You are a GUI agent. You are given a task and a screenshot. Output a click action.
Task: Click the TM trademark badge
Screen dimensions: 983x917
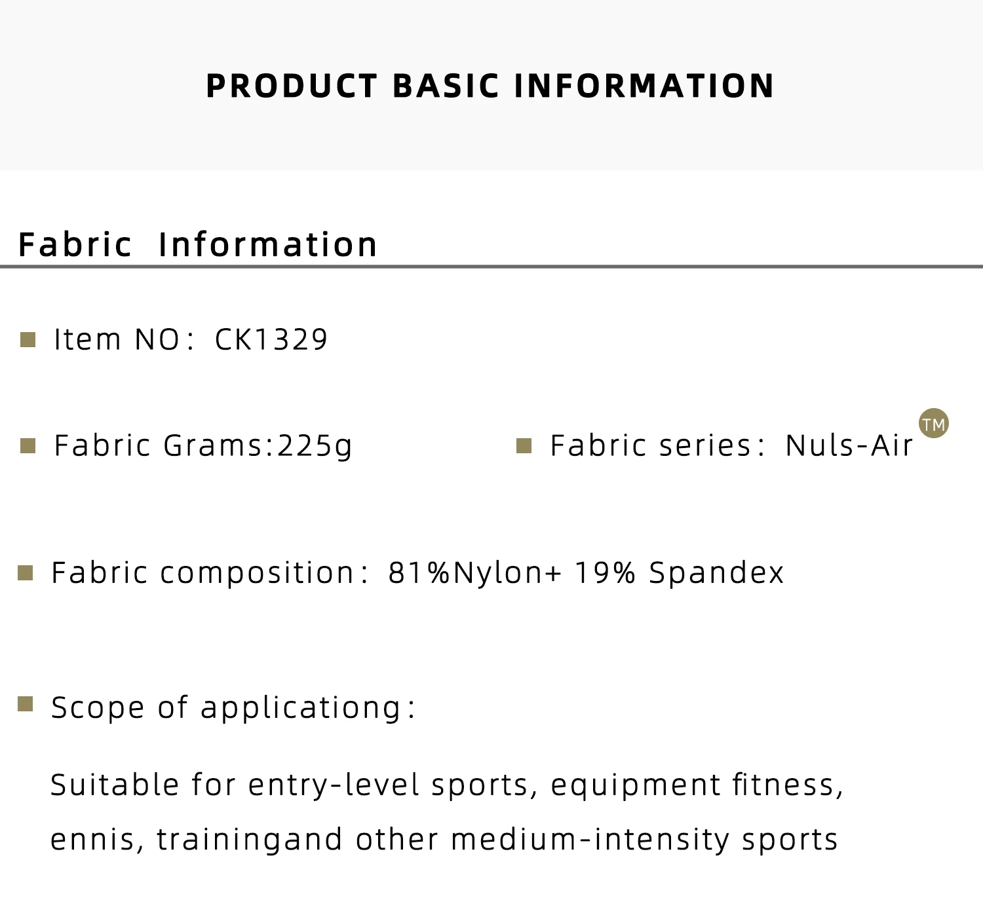coord(933,423)
